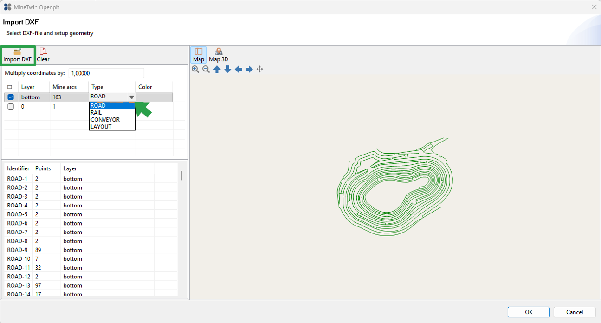The width and height of the screenshot is (601, 323).
Task: Pan map down with down arrow
Action: coord(227,69)
